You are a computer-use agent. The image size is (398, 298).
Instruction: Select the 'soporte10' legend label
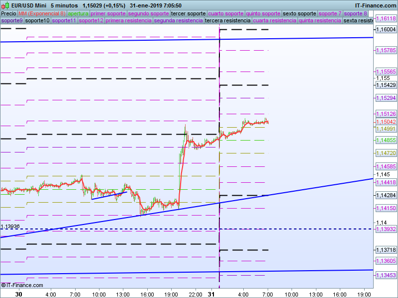point(37,21)
